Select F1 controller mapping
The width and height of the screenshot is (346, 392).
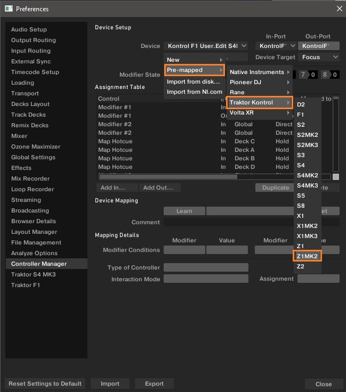[x=308, y=115]
